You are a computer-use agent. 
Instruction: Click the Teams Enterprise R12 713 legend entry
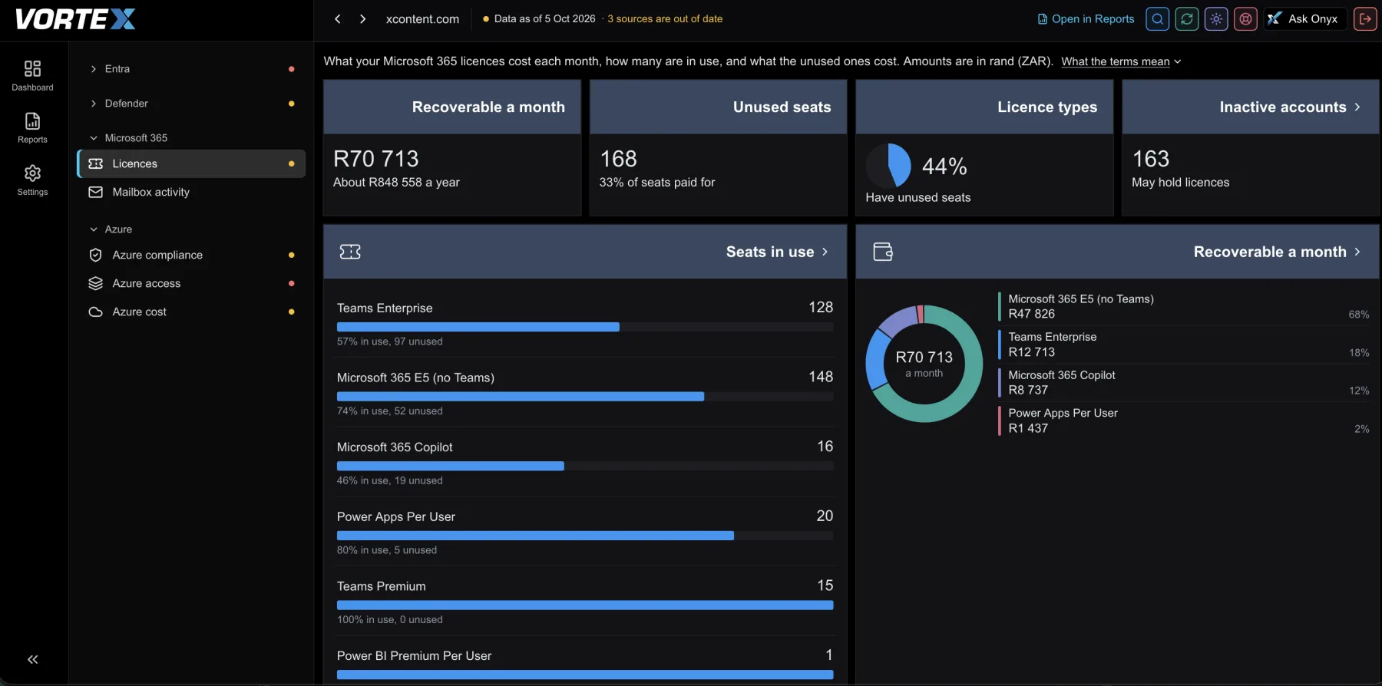click(1184, 345)
